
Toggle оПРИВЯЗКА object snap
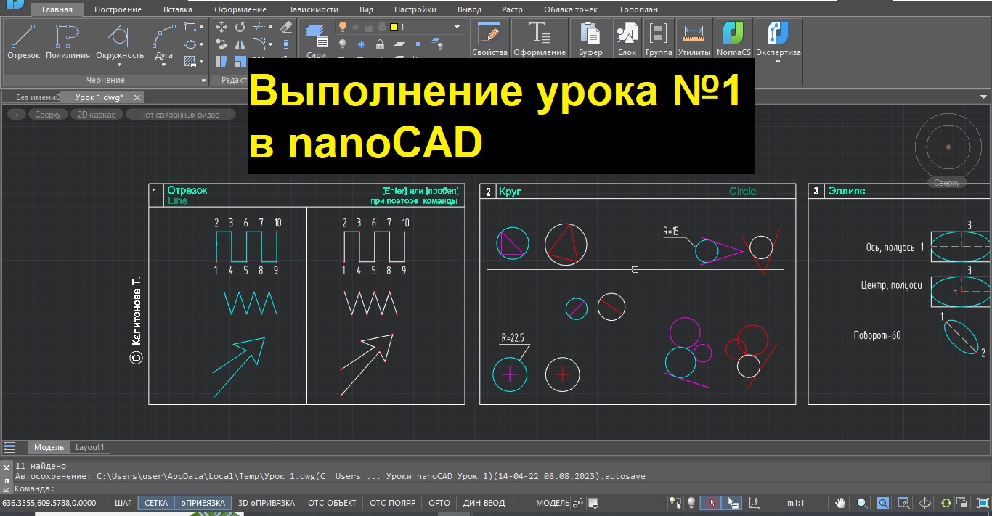tap(203, 503)
